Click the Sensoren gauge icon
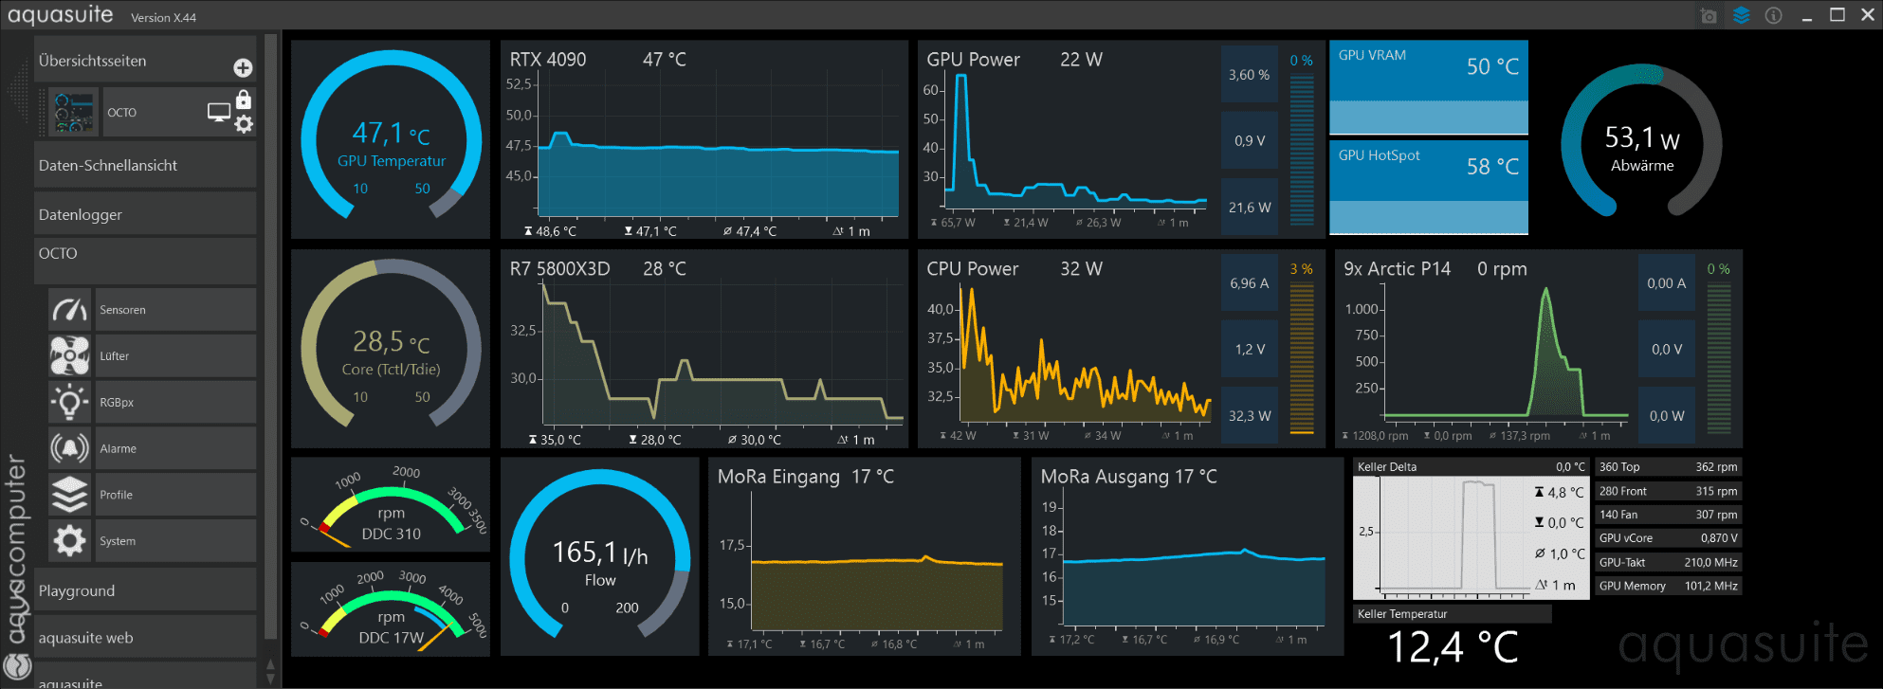The image size is (1883, 689). pyautogui.click(x=70, y=309)
